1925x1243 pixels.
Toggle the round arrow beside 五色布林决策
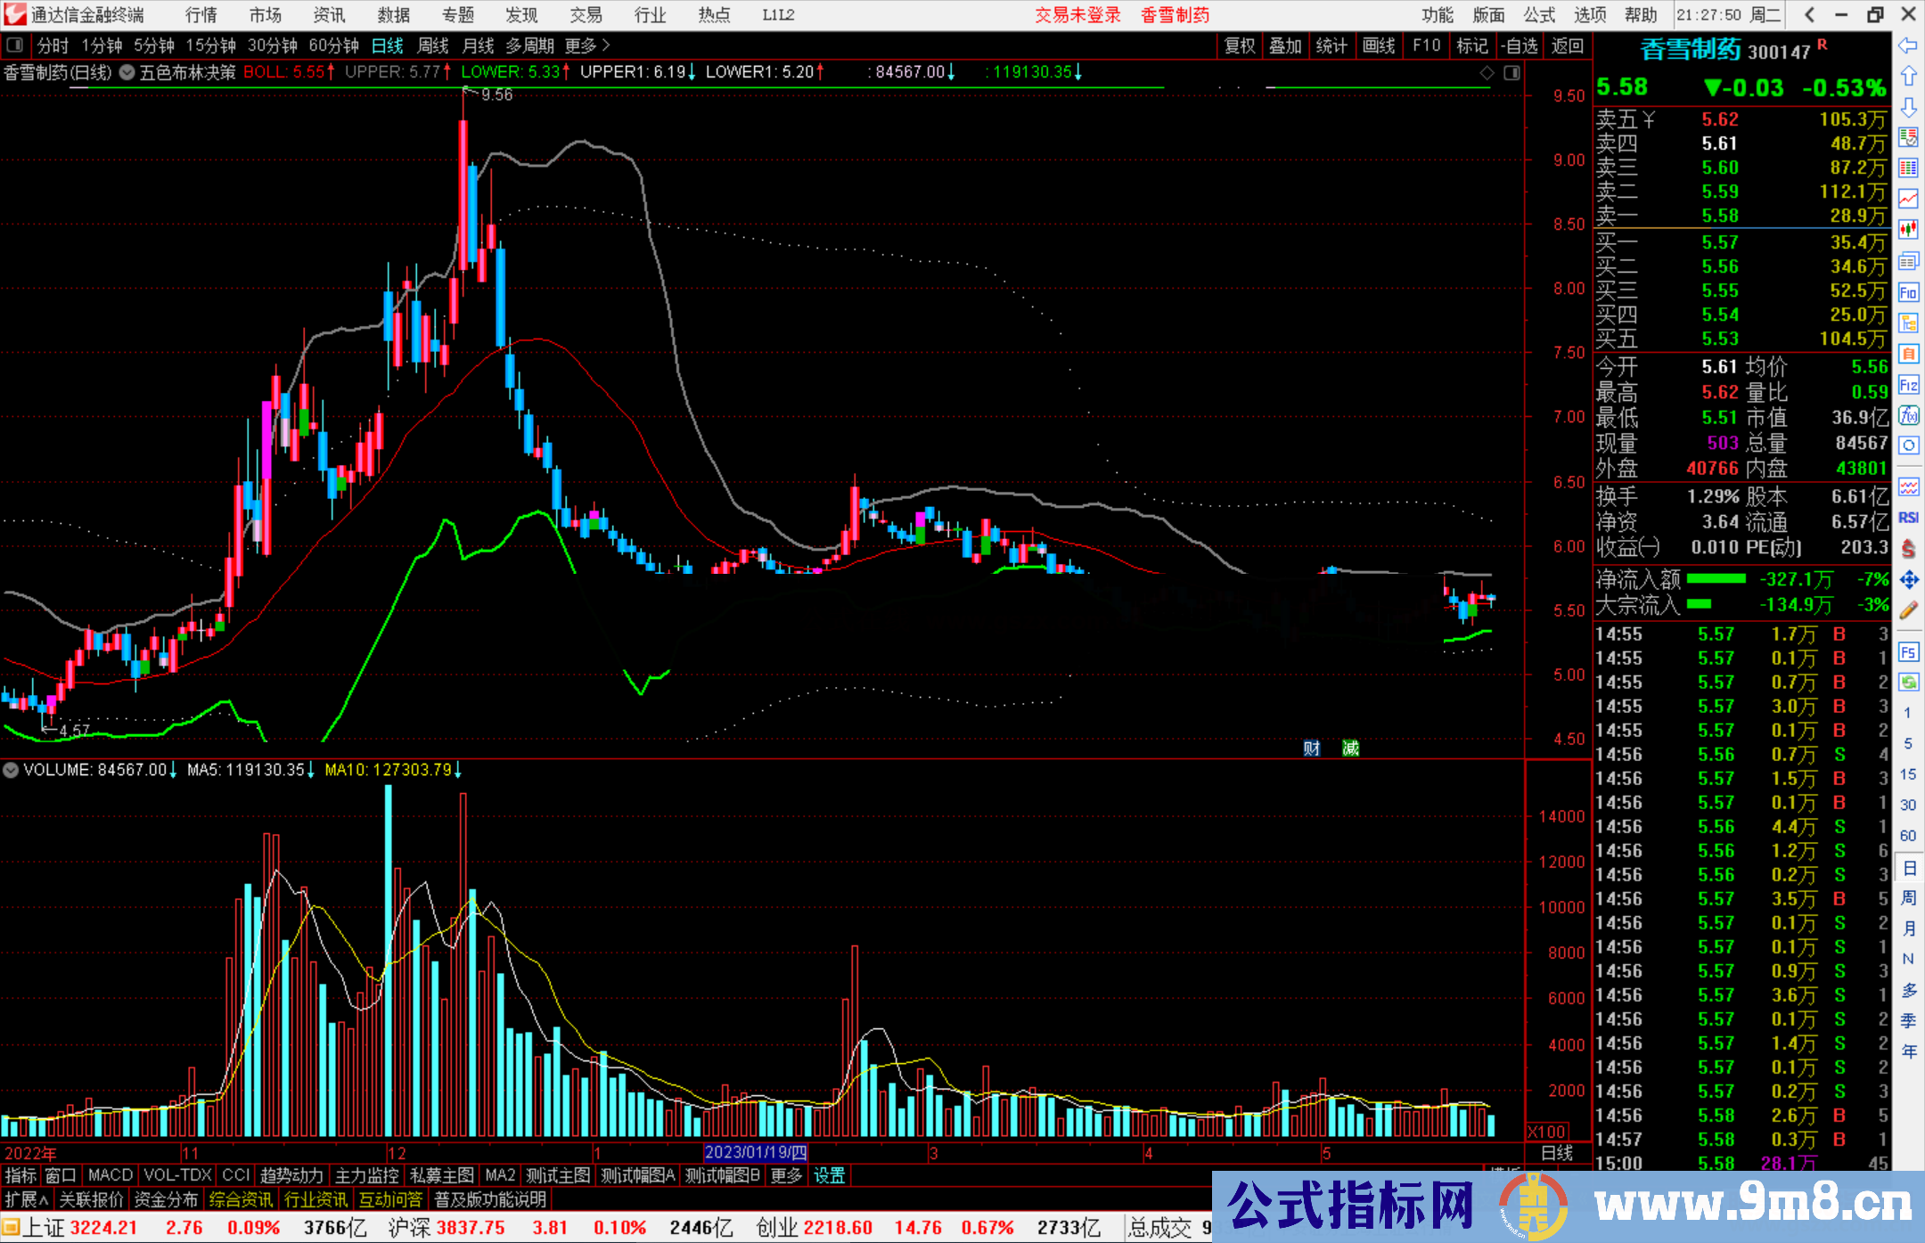127,72
